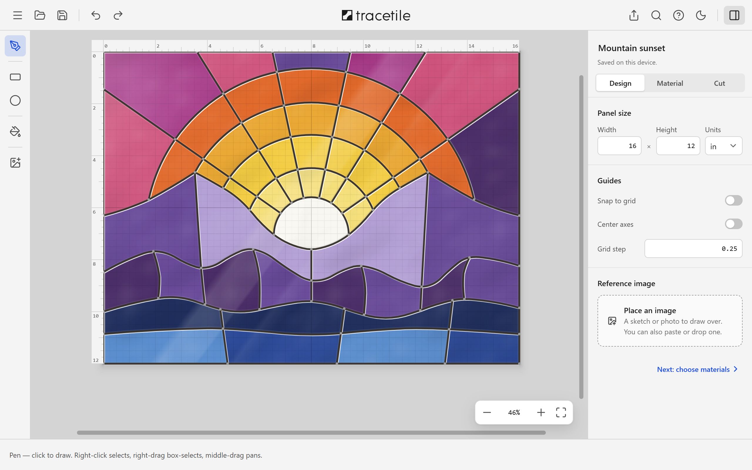Zoom out with the minus button

coord(487,412)
